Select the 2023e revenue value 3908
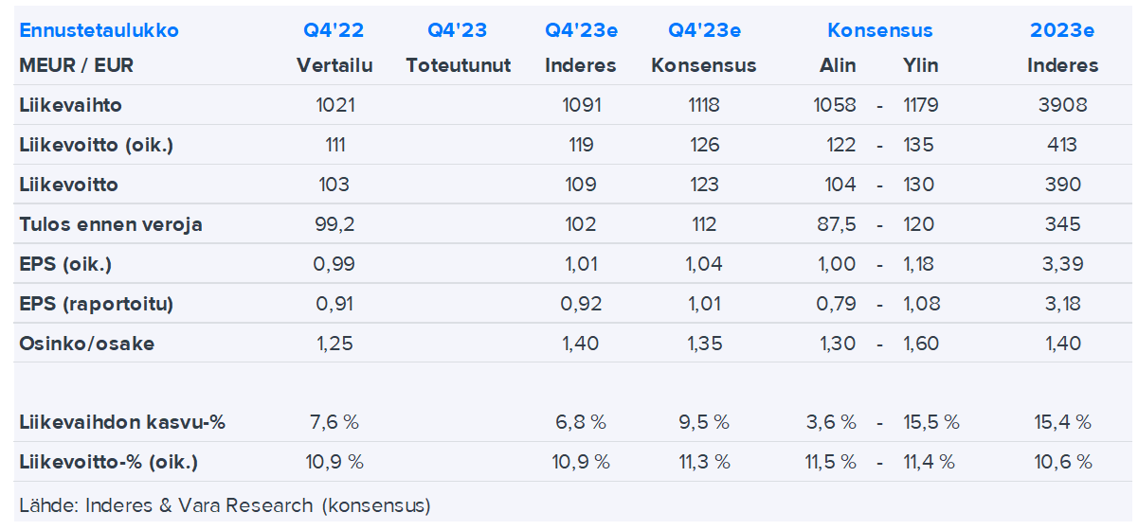The width and height of the screenshot is (1138, 530). click(x=1062, y=105)
